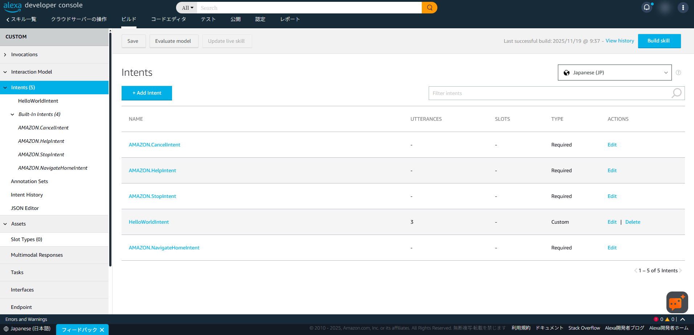Click the Save button

[x=133, y=41]
